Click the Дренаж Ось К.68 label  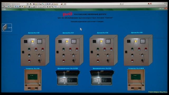[137, 32]
